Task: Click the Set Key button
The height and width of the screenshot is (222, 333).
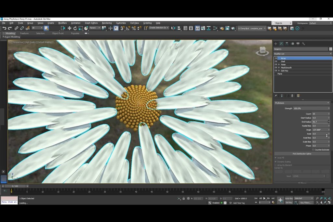Action: 289,202
